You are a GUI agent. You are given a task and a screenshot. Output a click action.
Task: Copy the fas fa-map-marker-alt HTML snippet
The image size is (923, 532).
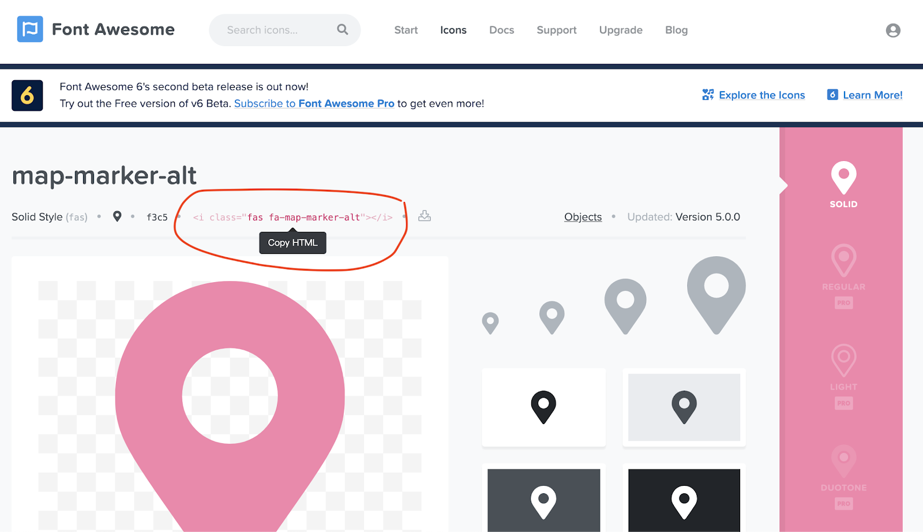click(292, 217)
